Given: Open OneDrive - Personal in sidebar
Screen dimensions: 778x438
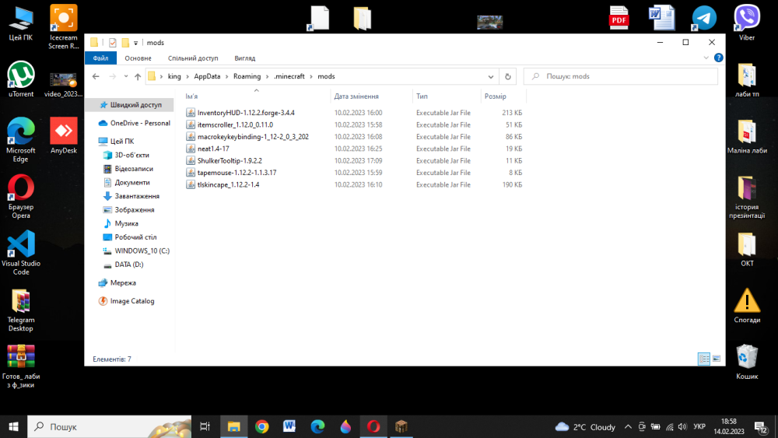Looking at the screenshot, I should pos(135,123).
